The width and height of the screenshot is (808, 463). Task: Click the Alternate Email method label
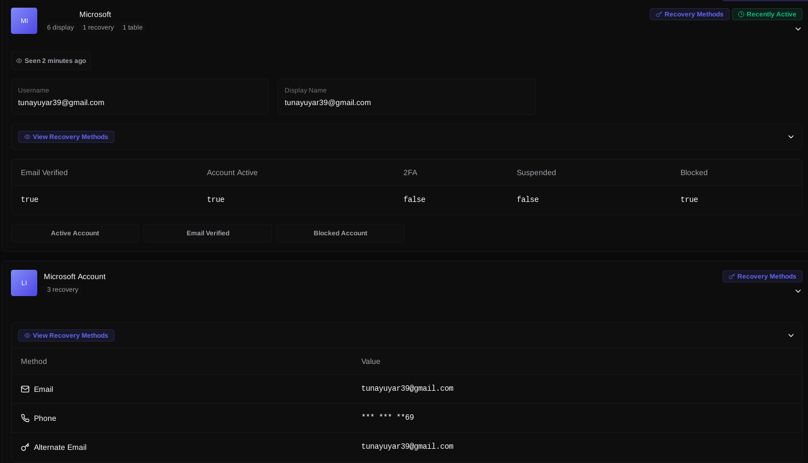point(60,447)
